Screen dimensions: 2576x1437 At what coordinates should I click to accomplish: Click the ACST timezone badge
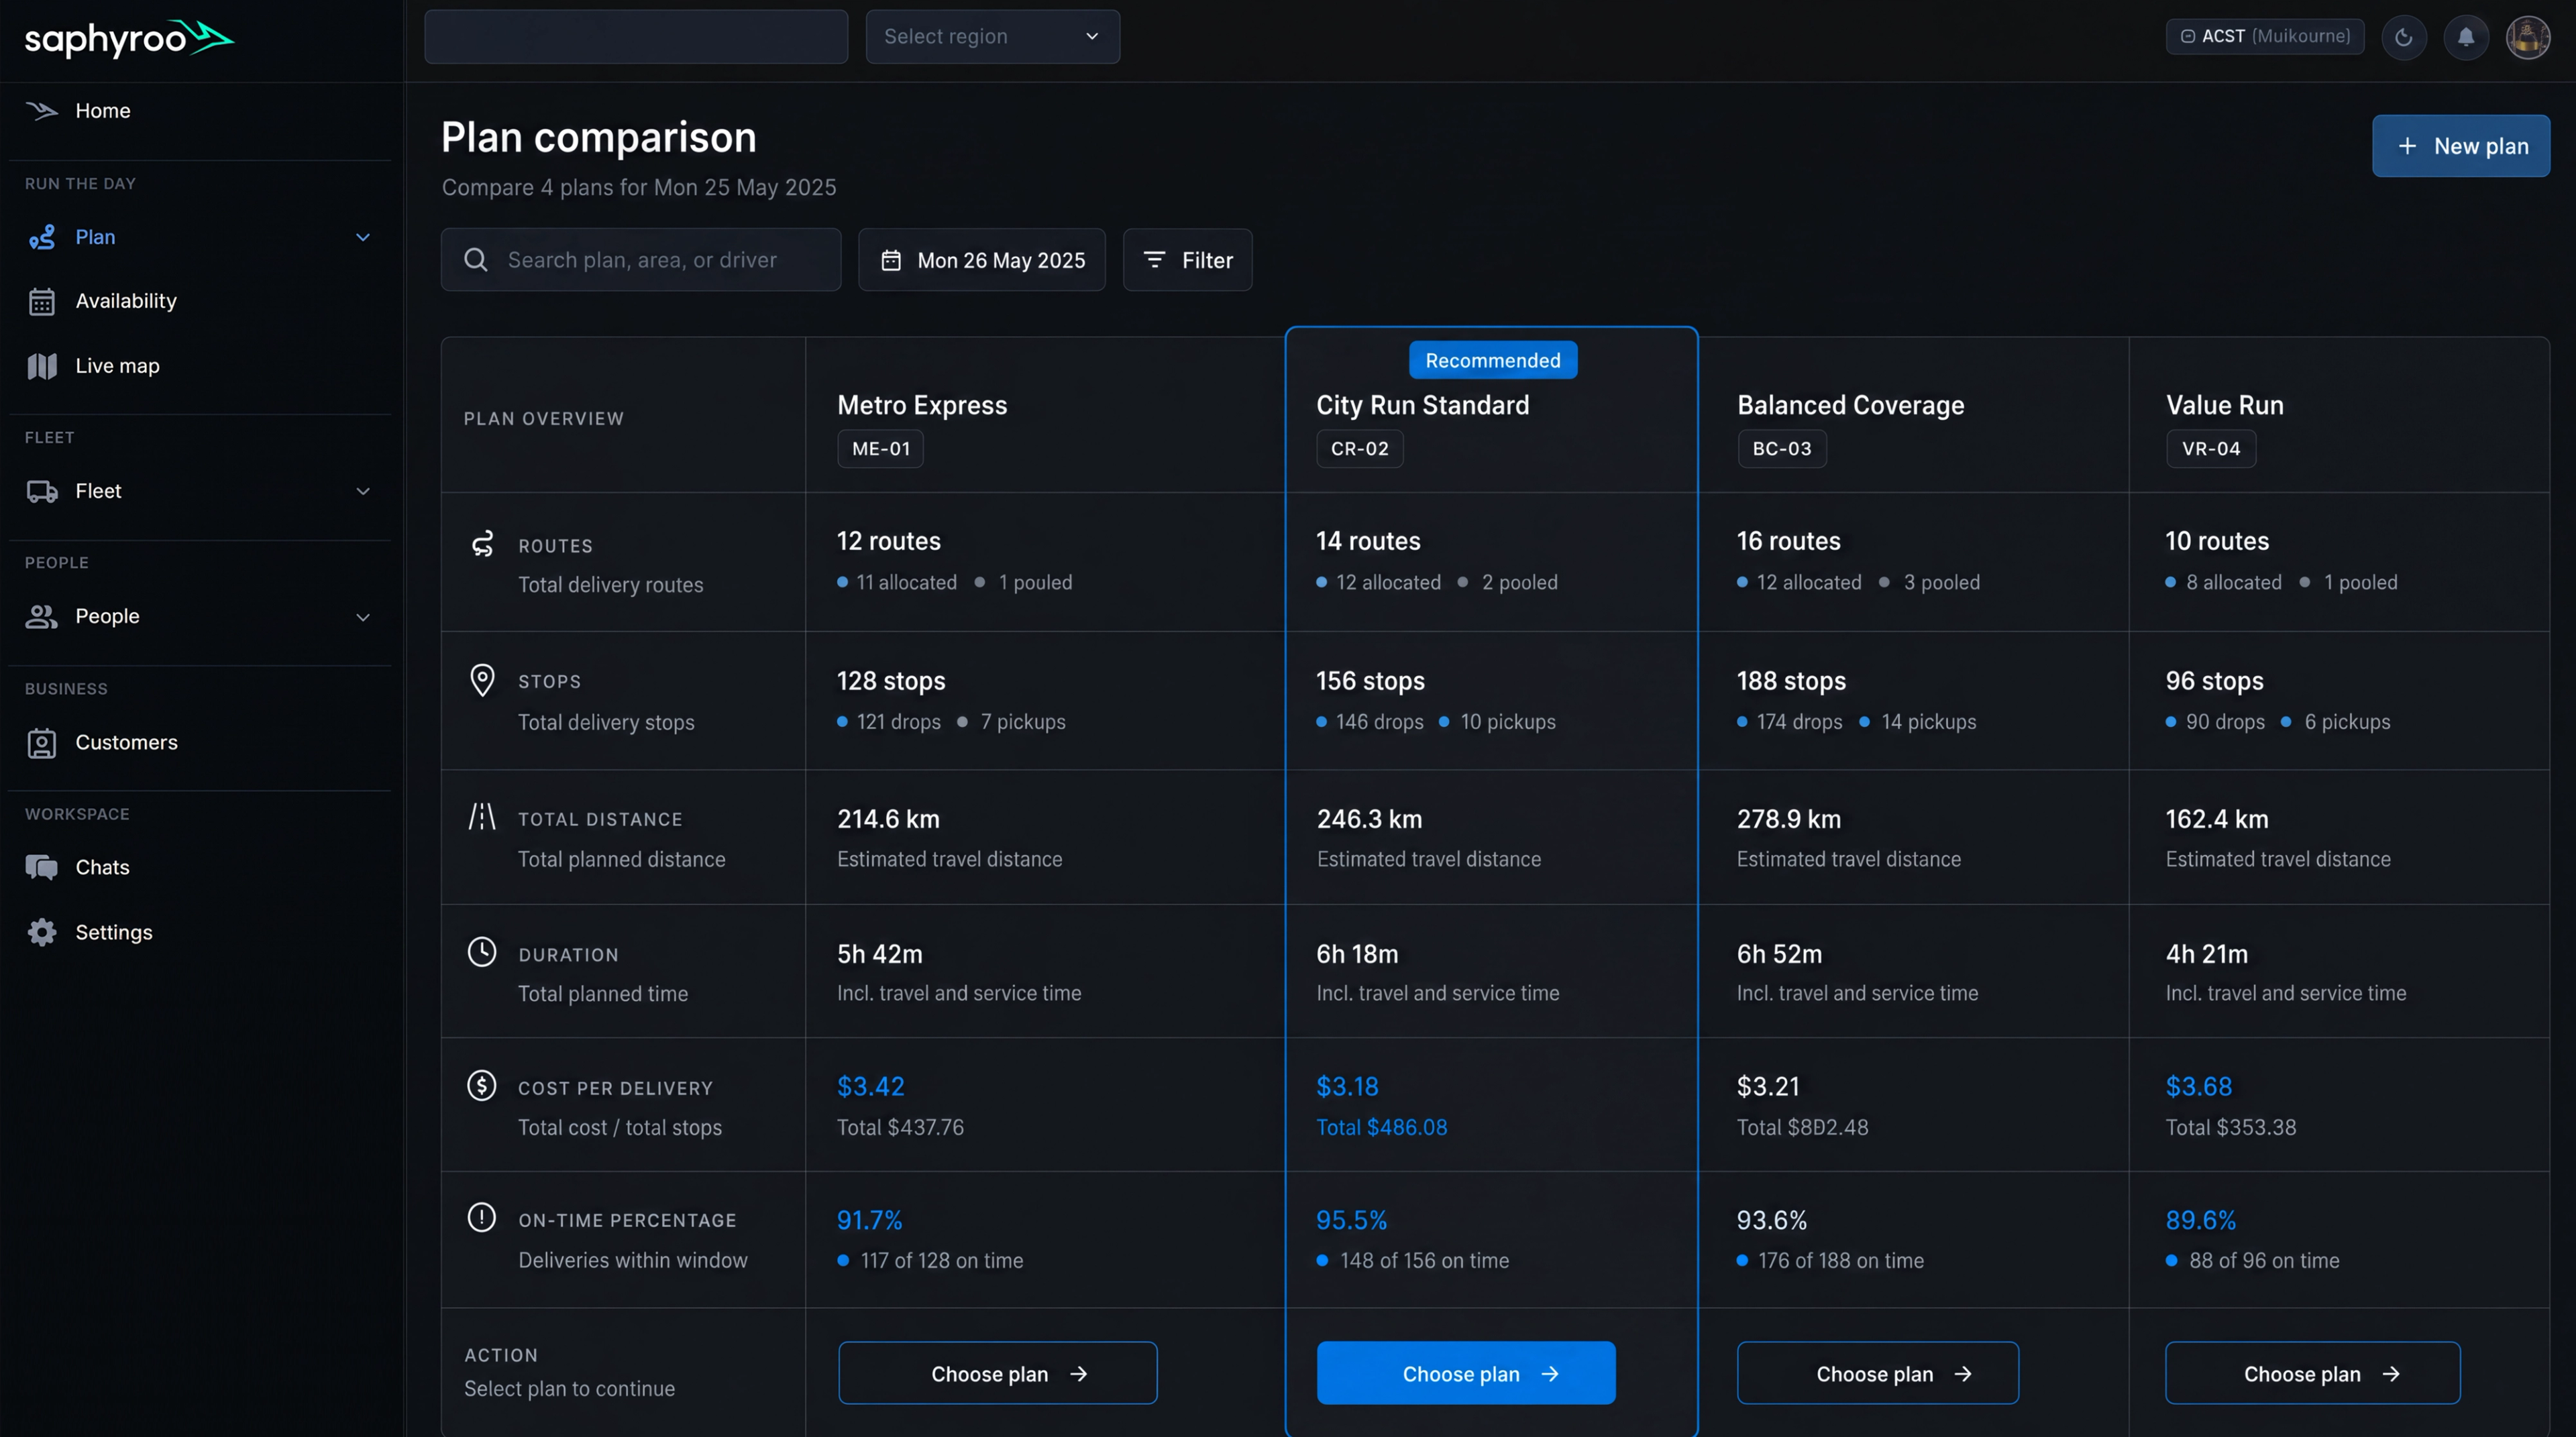pos(2265,36)
